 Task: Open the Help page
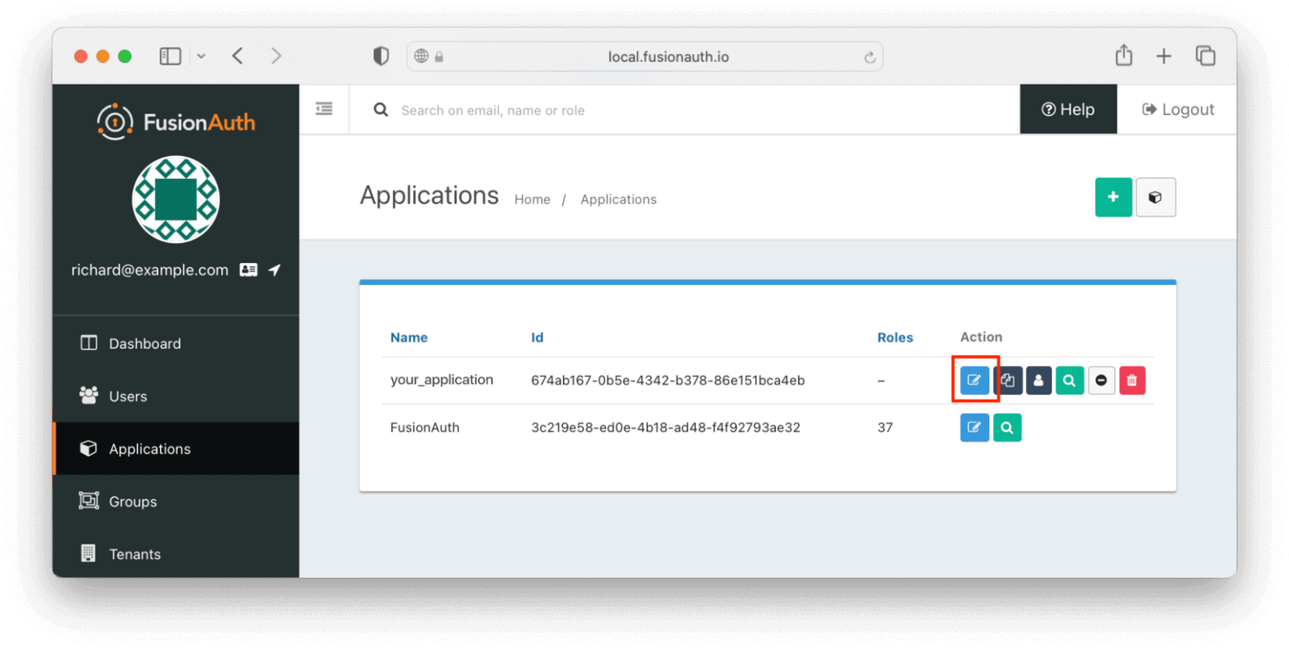coord(1068,109)
